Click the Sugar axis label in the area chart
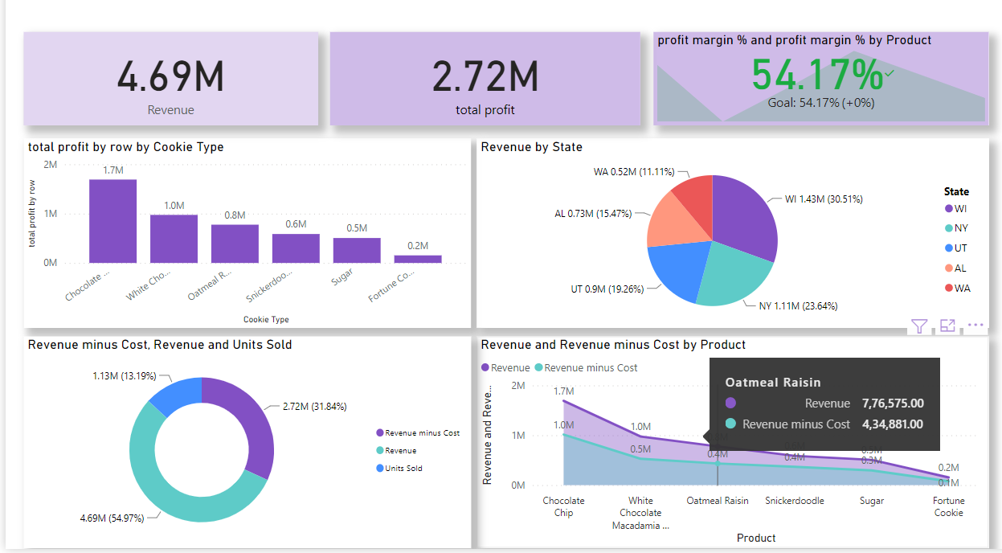The width and height of the screenshot is (1002, 553). [872, 501]
